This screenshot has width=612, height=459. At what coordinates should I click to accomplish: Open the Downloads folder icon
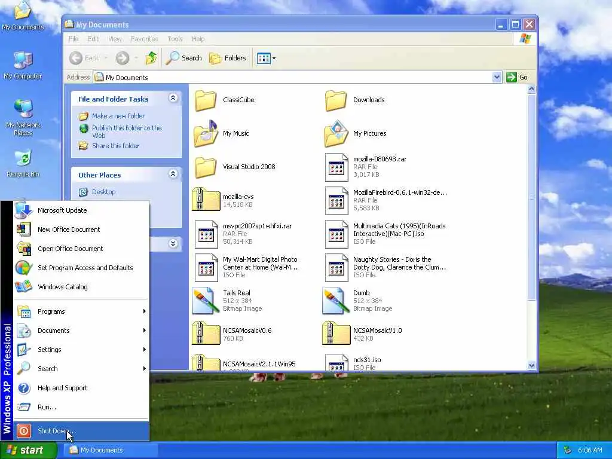336,100
